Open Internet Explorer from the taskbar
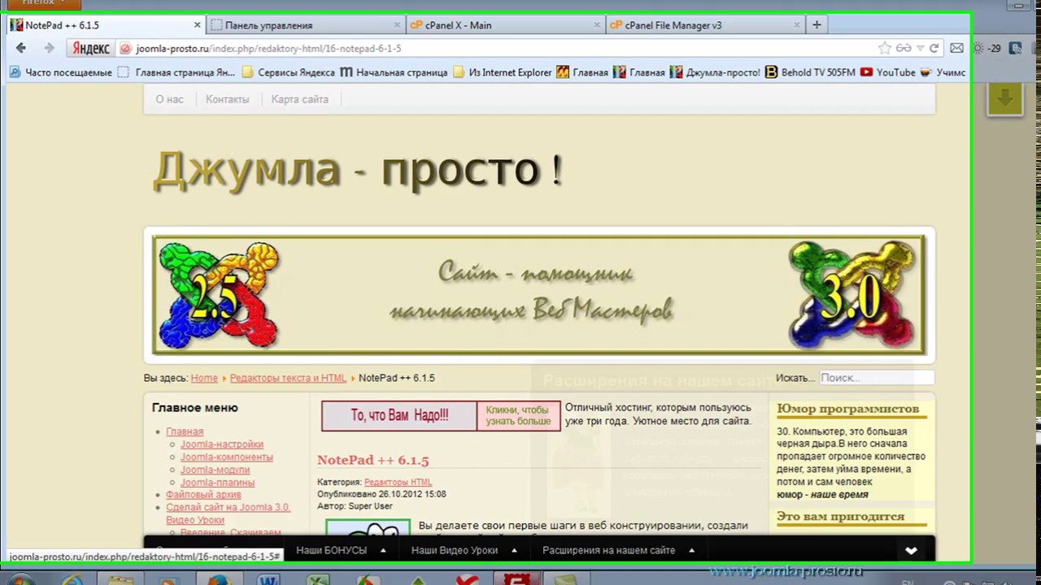This screenshot has height=585, width=1041. coord(72,580)
